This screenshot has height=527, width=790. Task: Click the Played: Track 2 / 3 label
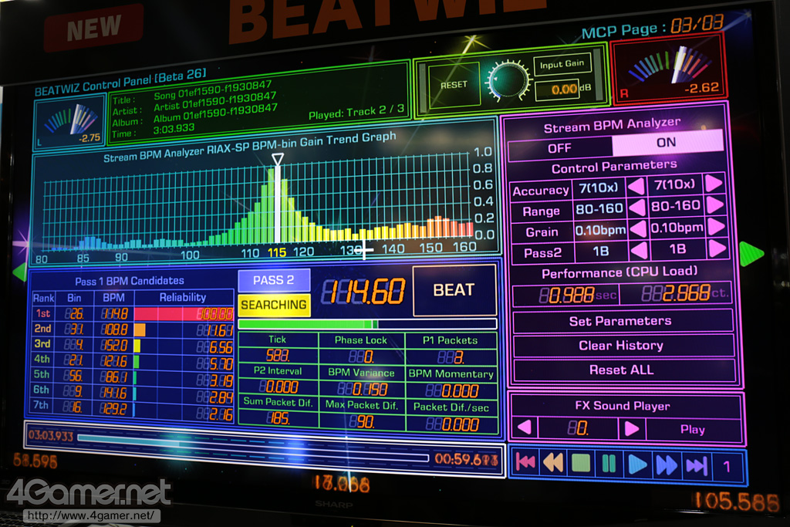pyautogui.click(x=356, y=112)
